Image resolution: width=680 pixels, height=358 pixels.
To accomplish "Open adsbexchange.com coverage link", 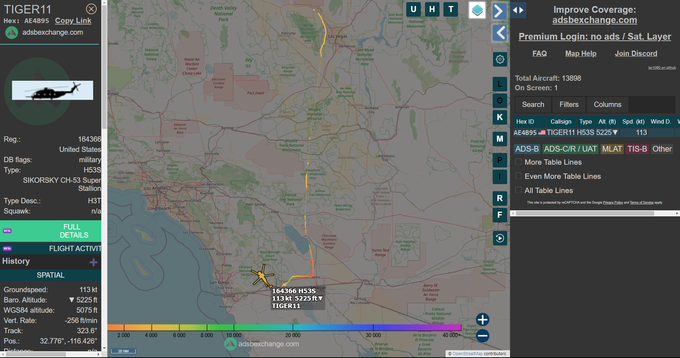I will 595,20.
